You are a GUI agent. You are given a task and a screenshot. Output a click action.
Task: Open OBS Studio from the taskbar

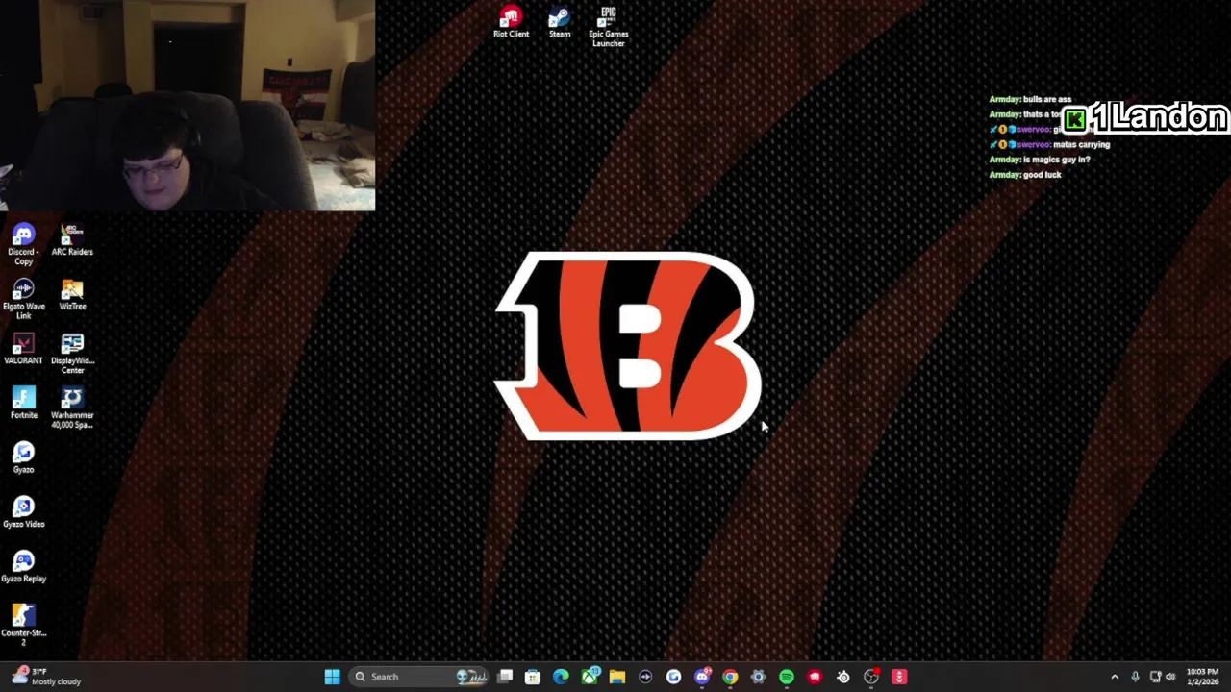[870, 677]
